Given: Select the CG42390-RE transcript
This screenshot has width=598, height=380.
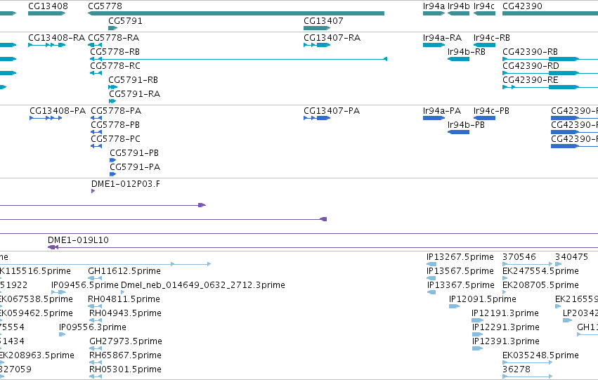Looking at the screenshot, I should [550, 87].
